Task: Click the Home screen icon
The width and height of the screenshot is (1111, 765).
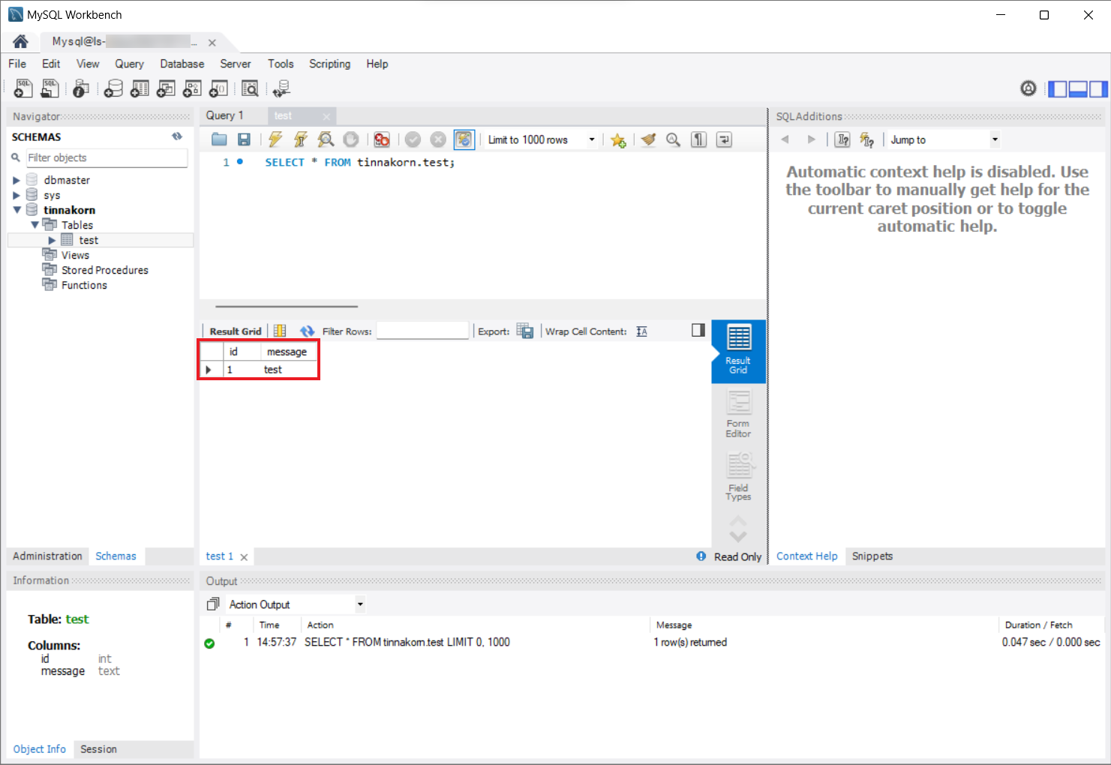Action: (x=20, y=41)
